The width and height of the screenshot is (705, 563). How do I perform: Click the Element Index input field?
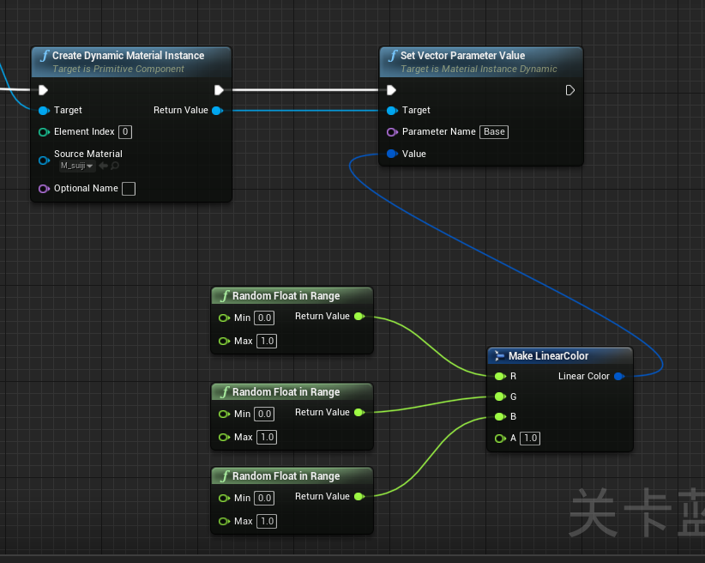pyautogui.click(x=125, y=131)
